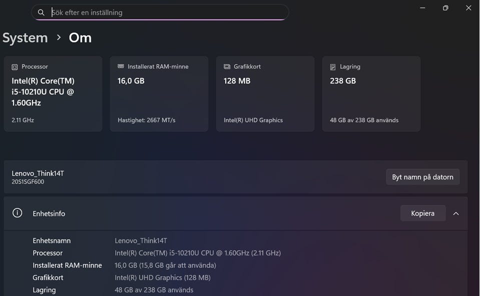Select the Grafikkort row label in Enhetsinfo

coord(48,277)
